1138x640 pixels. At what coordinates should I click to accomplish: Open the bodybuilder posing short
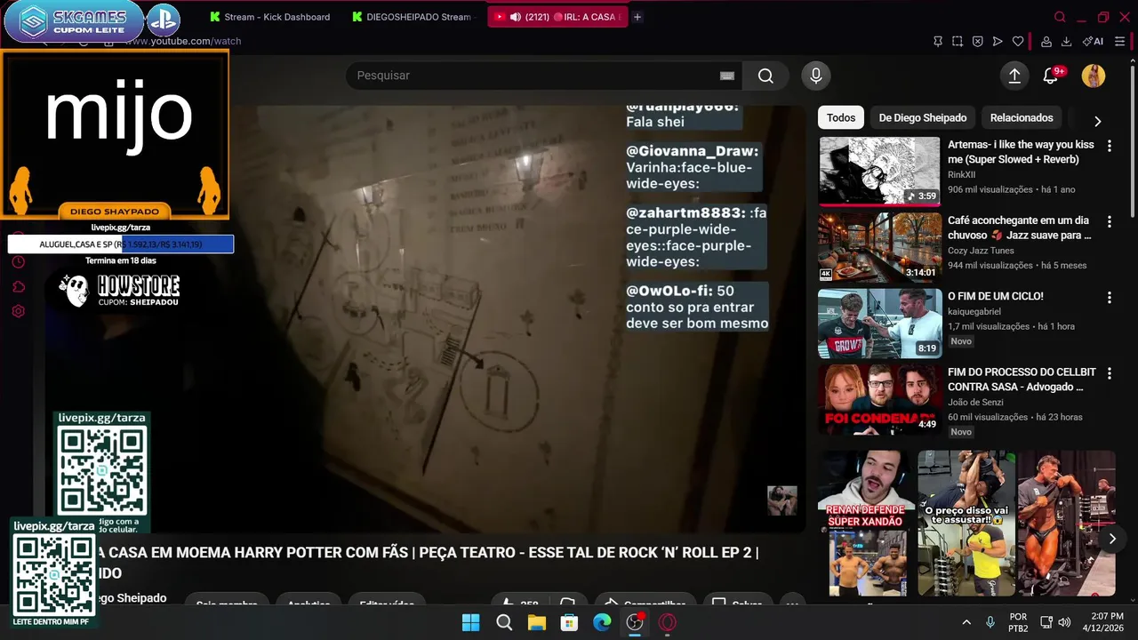click(x=1066, y=523)
